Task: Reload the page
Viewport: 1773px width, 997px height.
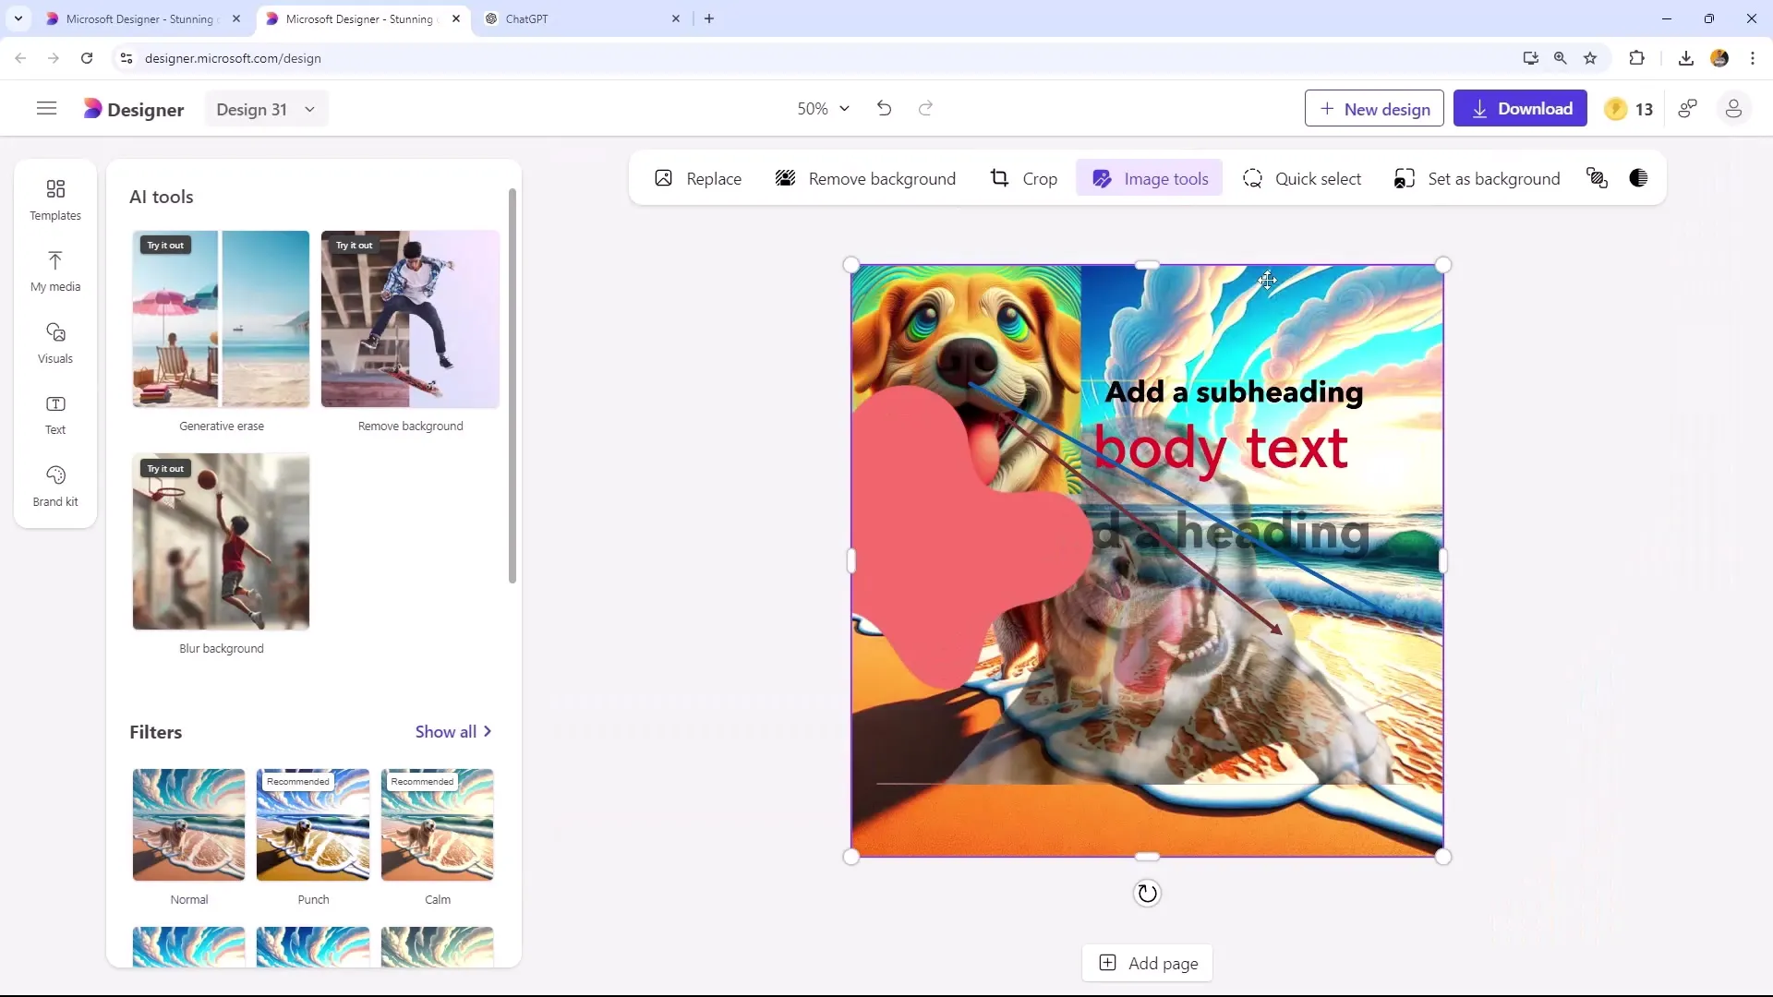Action: tap(87, 58)
